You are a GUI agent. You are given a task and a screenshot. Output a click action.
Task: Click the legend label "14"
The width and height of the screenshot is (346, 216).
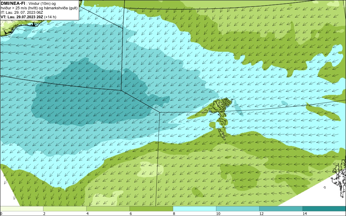point(305,214)
